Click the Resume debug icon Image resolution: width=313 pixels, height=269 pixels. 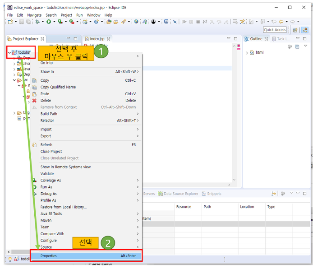tap(184, 22)
